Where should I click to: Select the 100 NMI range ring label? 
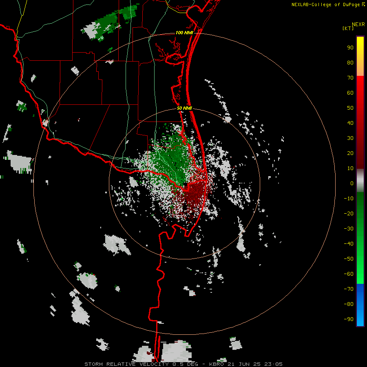pyautogui.click(x=184, y=33)
